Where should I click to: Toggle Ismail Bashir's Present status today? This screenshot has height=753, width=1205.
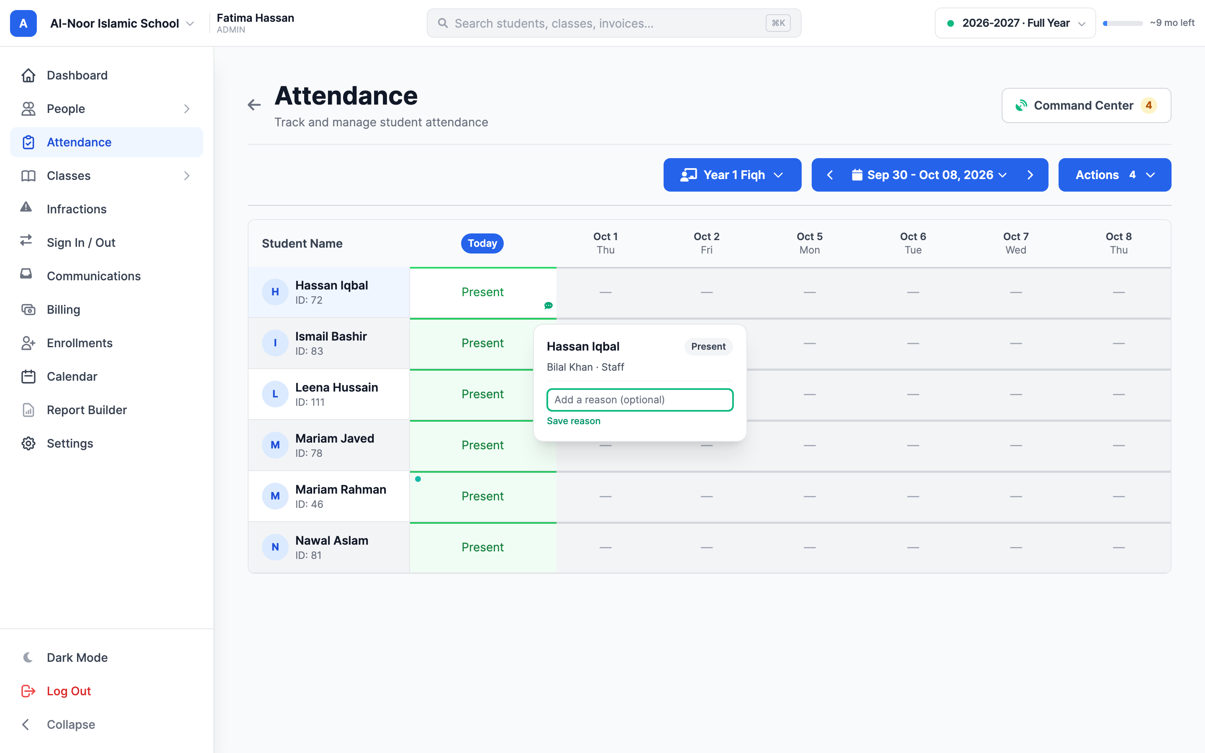(x=482, y=343)
